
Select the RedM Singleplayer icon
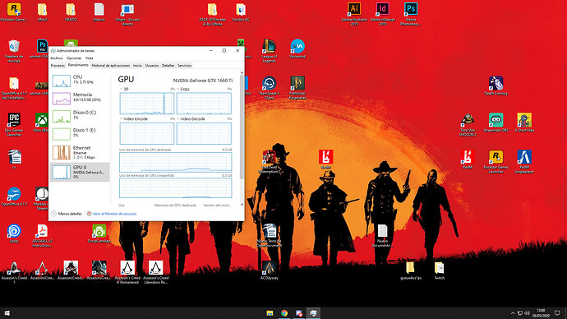[x=524, y=162]
